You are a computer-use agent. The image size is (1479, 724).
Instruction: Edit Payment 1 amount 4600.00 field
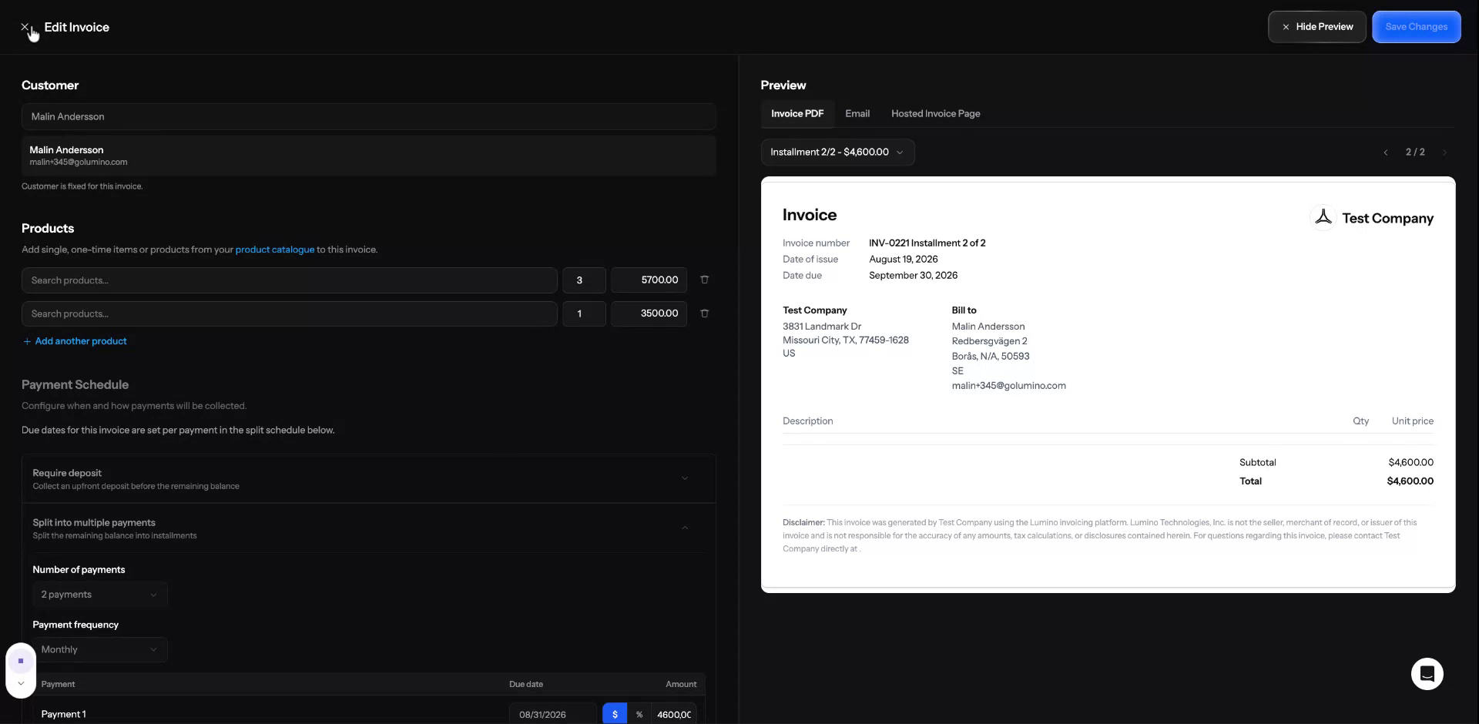(674, 715)
